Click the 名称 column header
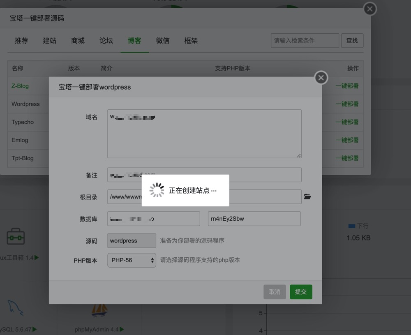 tap(17, 68)
